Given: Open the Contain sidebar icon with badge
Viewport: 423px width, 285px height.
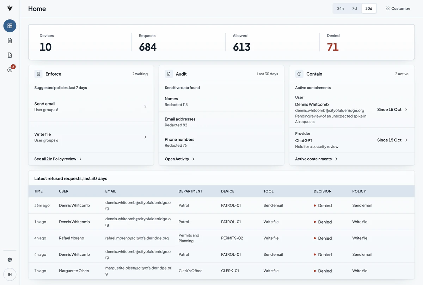Looking at the screenshot, I should 10,70.
